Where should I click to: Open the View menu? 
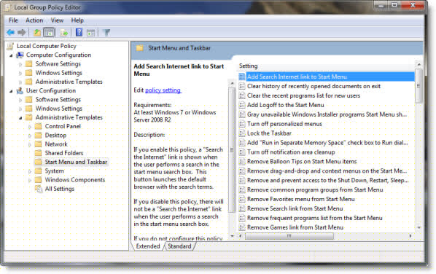pyautogui.click(x=57, y=20)
